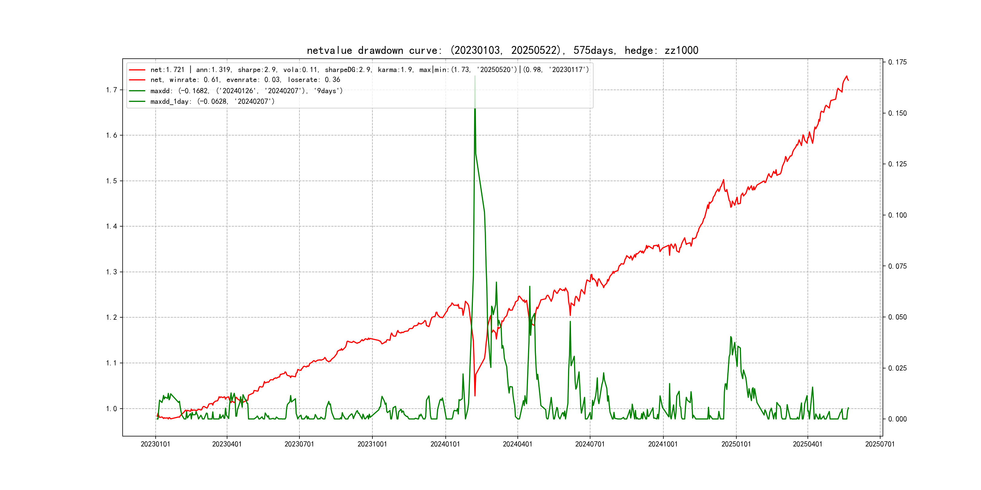The height and width of the screenshot is (490, 981).
Task: Click the 0.175 right y-axis label
Action: tap(897, 62)
